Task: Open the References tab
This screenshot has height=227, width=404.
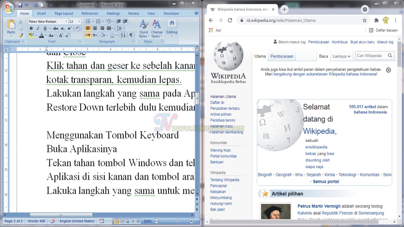Action: click(90, 14)
